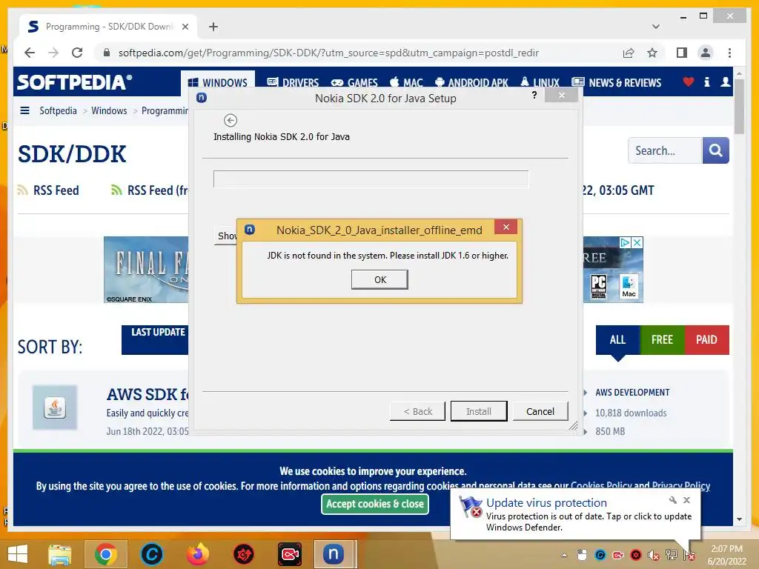The width and height of the screenshot is (759, 569).
Task: Open the LINUX section
Action: point(540,83)
